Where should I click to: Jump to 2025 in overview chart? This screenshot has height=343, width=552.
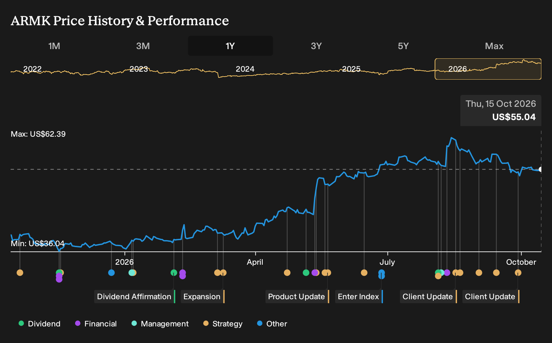click(351, 69)
